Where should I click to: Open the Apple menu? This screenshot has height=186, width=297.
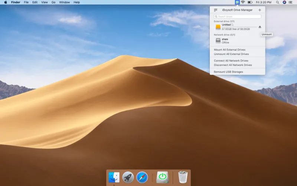tap(6, 2)
